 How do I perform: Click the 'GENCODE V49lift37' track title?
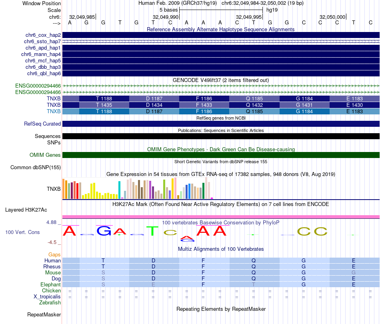221,80
